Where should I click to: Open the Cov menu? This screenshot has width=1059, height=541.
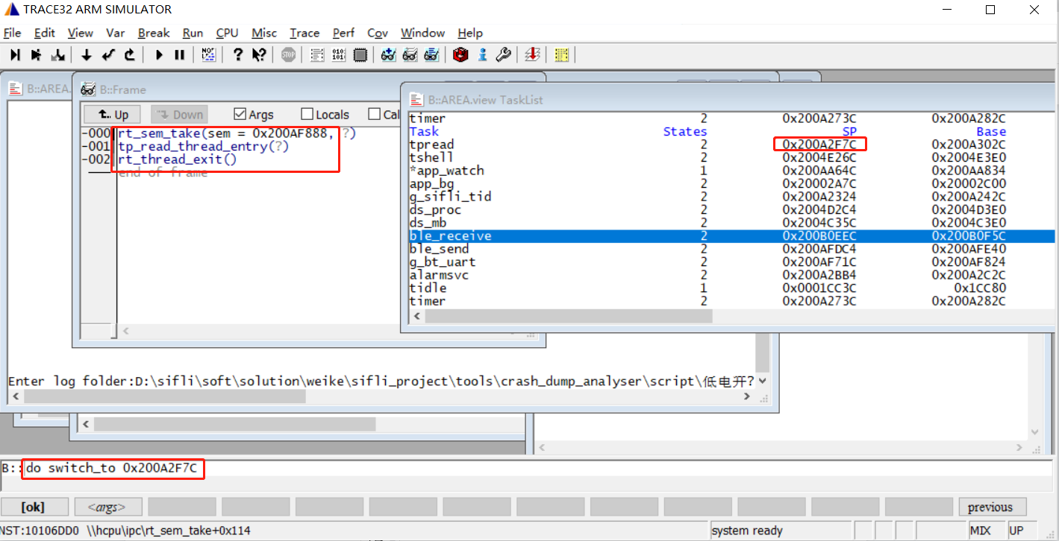(378, 33)
